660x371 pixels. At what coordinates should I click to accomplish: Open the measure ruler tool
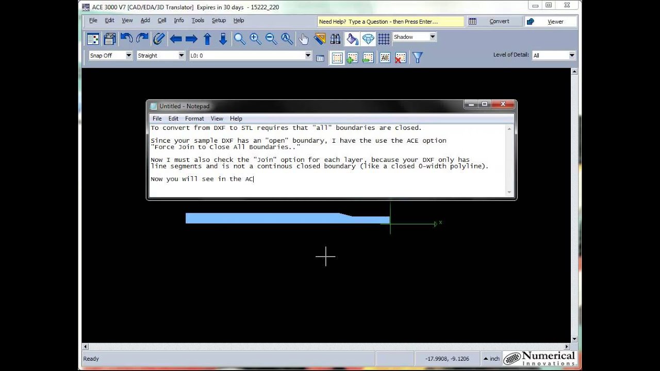coord(320,39)
